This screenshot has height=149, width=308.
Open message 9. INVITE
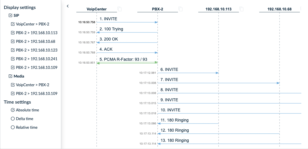pos(169,100)
